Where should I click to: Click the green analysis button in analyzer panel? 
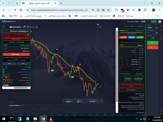(140, 37)
